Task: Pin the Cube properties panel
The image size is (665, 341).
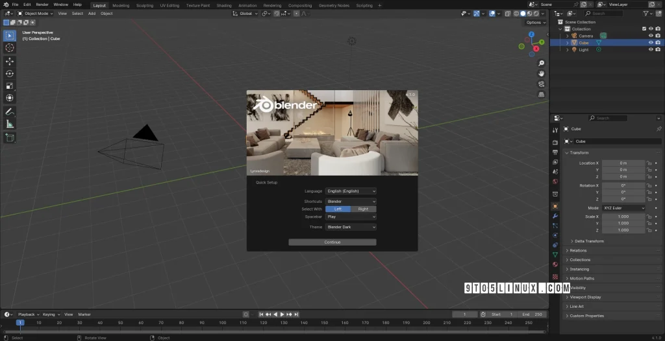Action: pyautogui.click(x=659, y=129)
